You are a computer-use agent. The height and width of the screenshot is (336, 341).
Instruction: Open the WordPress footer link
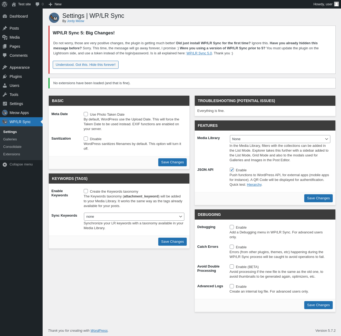tap(99, 331)
